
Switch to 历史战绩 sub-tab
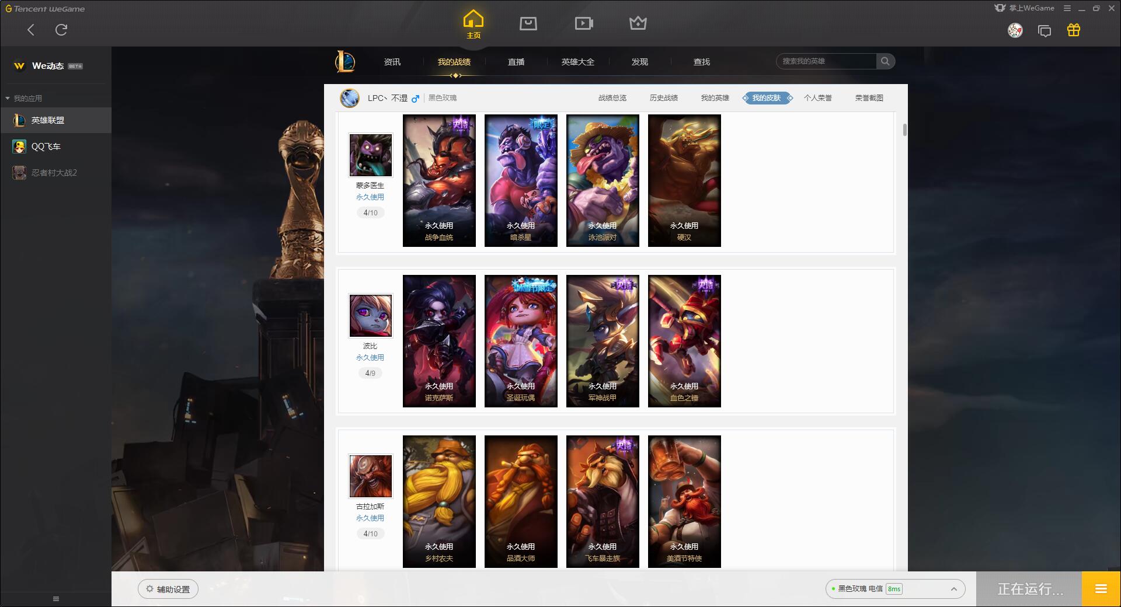click(x=664, y=98)
